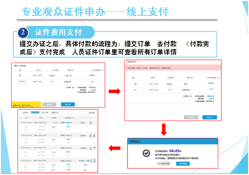
Task: Click the pay icon on the 共7人 order row
Action: click(x=91, y=123)
